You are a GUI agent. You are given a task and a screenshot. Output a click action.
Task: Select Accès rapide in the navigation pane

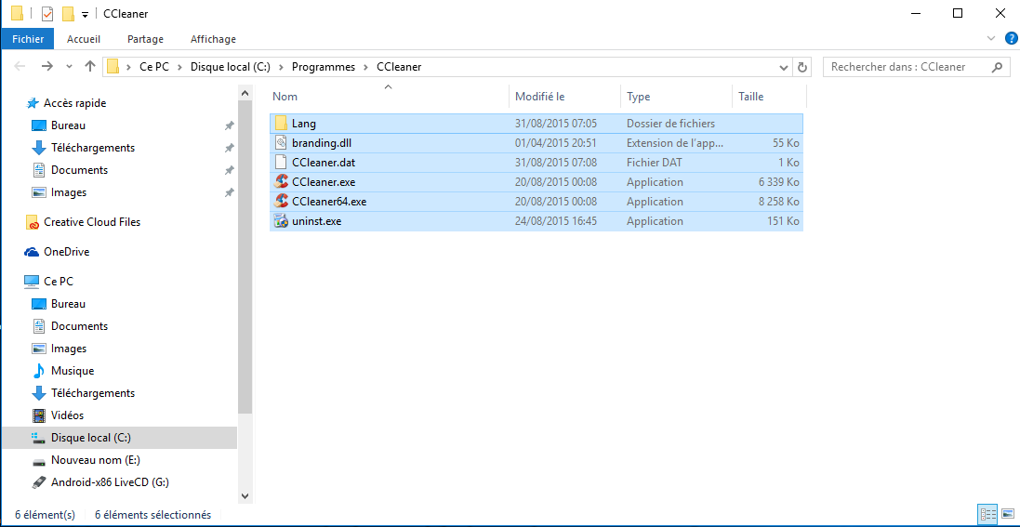point(74,103)
